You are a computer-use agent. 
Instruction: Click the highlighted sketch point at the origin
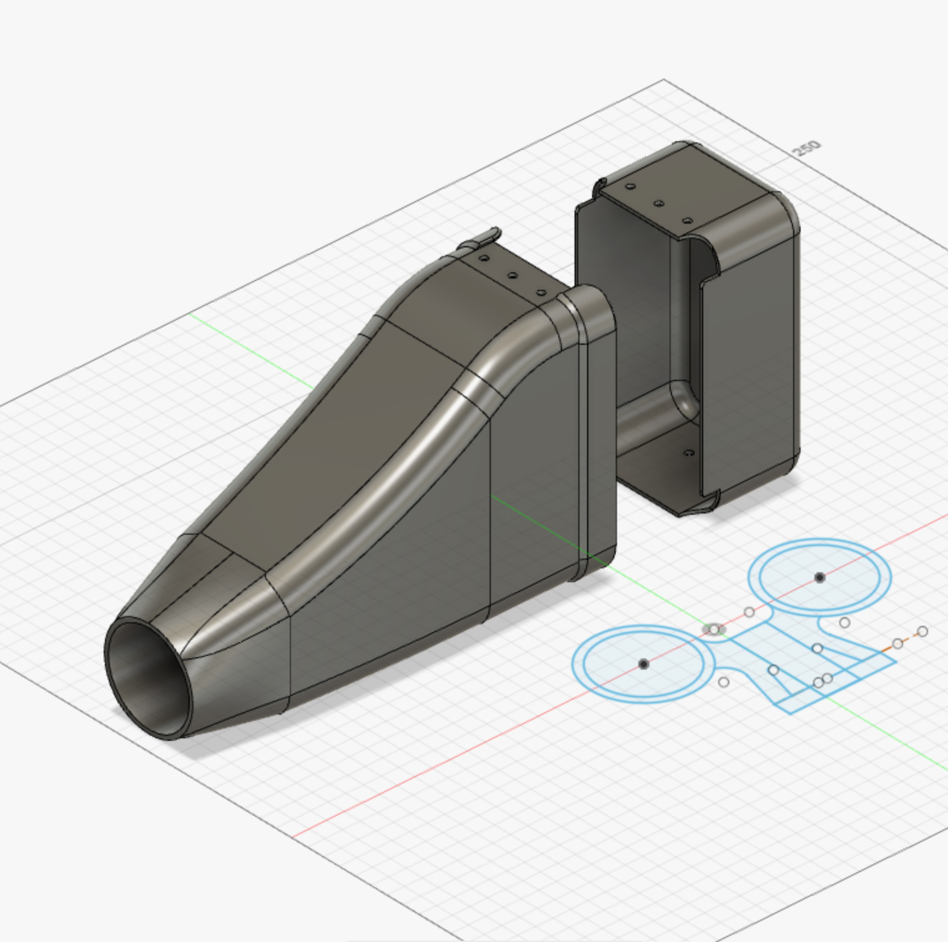click(x=713, y=630)
